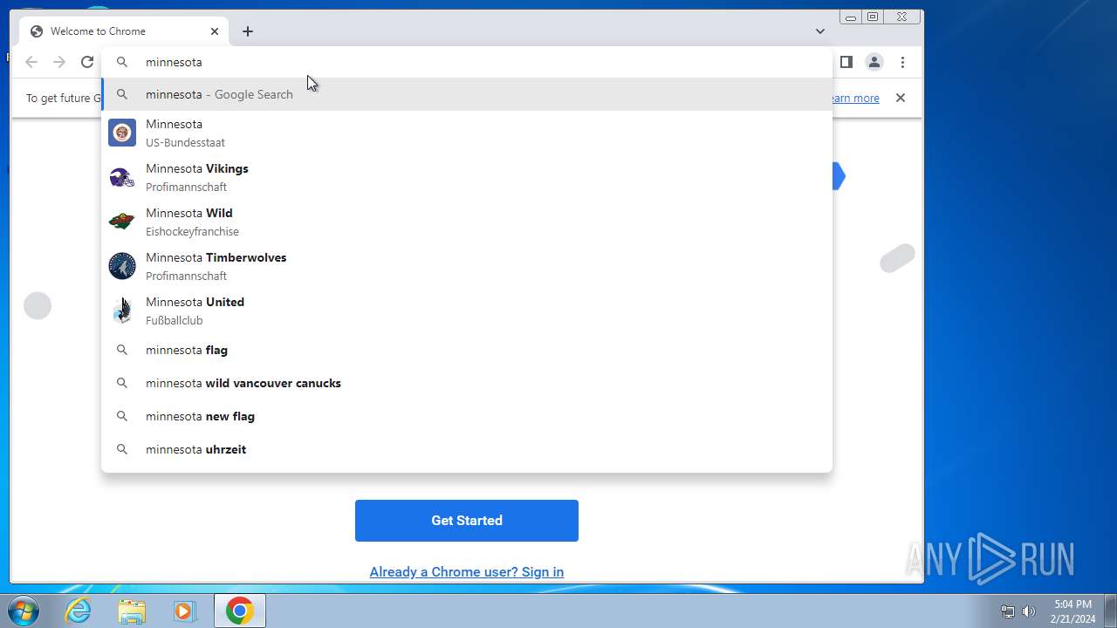The image size is (1117, 628).
Task: Click the Minnesota United logo icon
Action: 122,311
